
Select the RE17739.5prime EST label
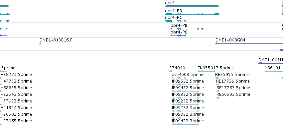click(x=233, y=81)
